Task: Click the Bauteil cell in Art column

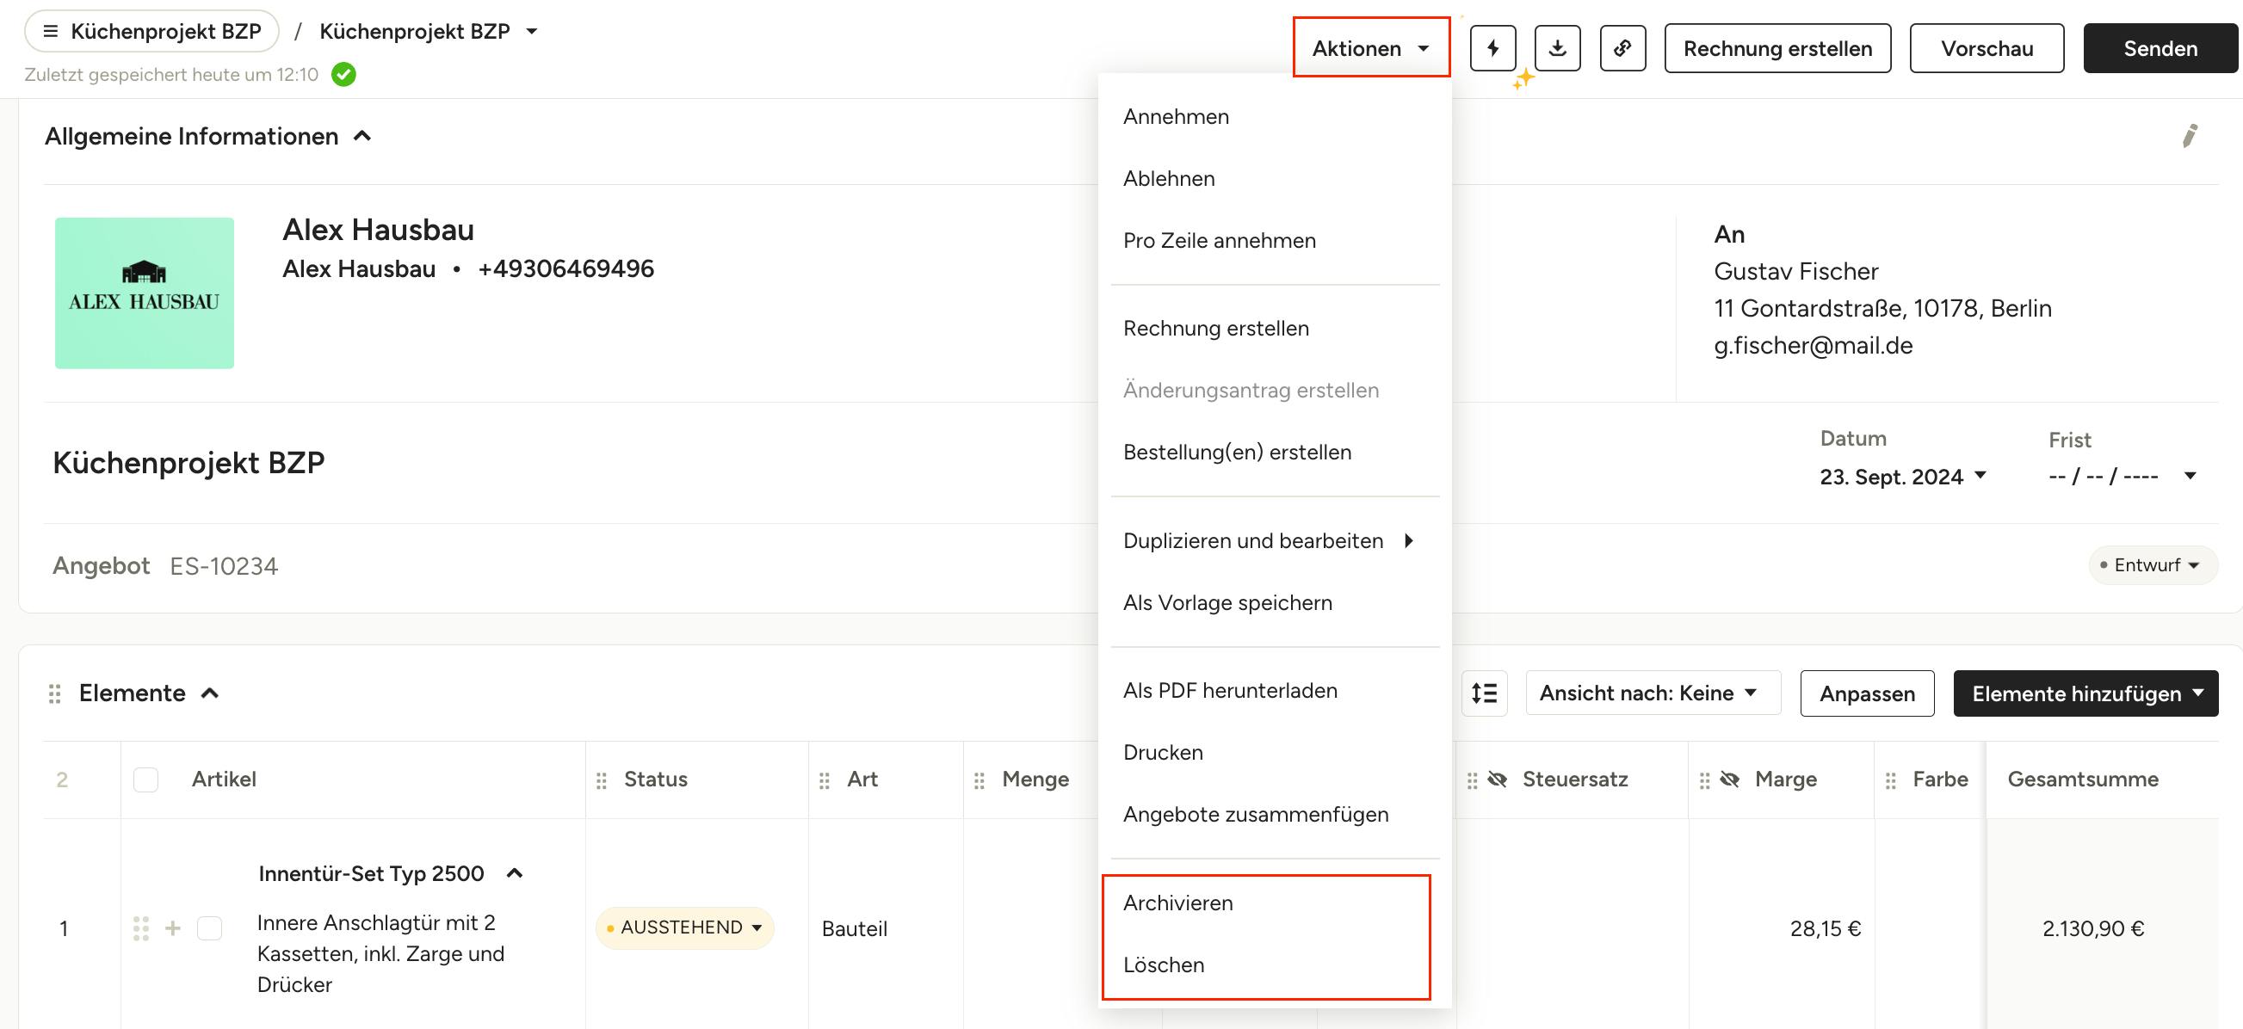Action: pyautogui.click(x=854, y=928)
